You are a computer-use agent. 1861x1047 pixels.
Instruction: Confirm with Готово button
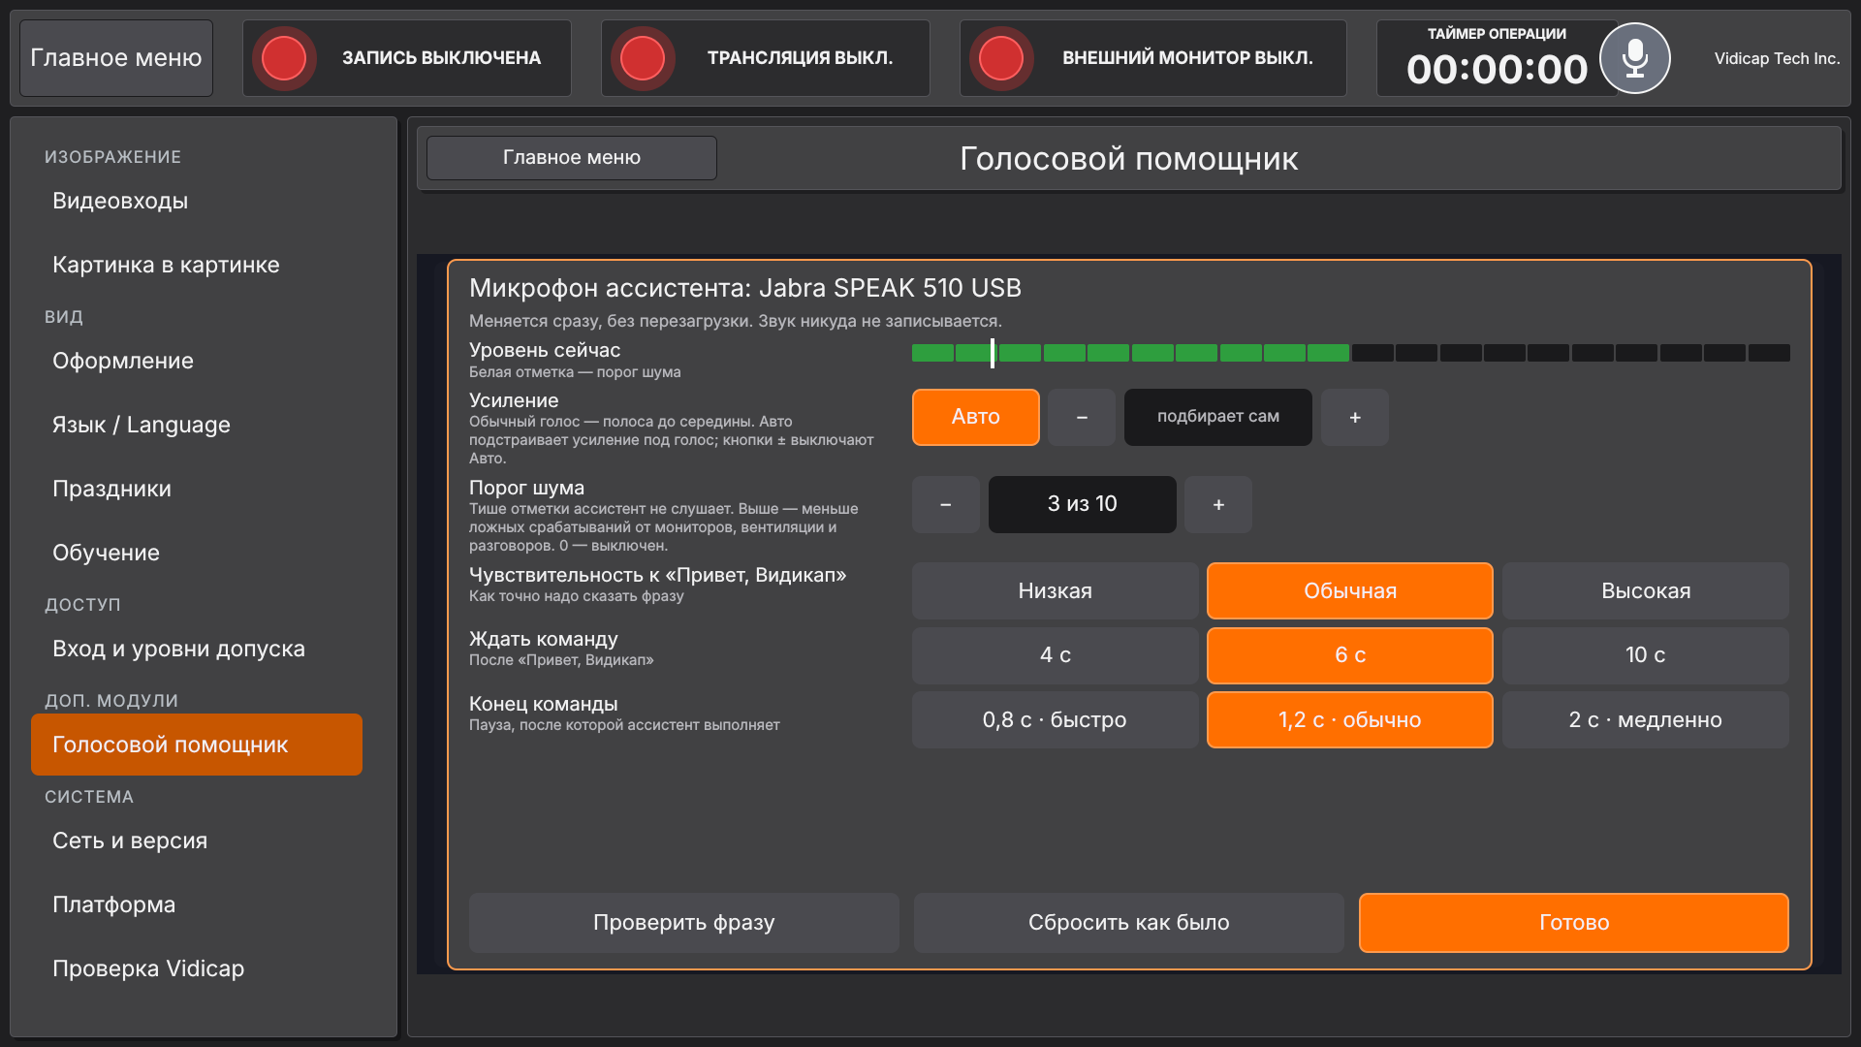coord(1574,923)
